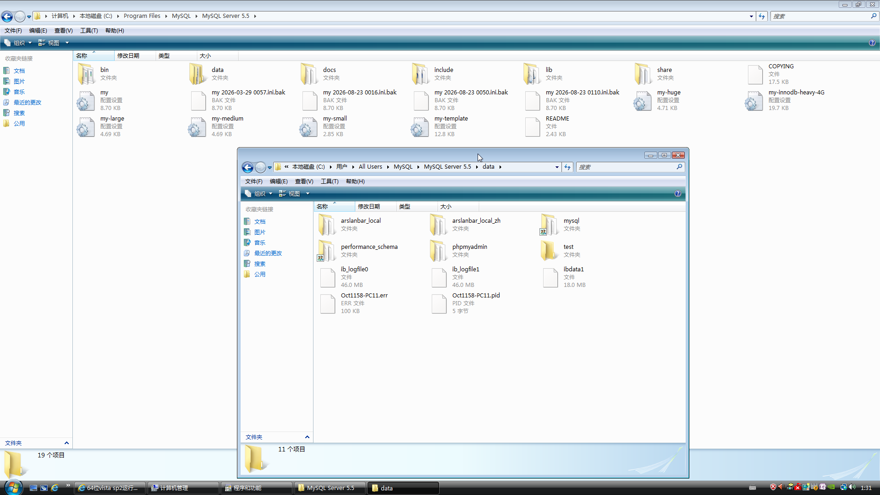
Task: Open the include folder icon
Action: 420,74
